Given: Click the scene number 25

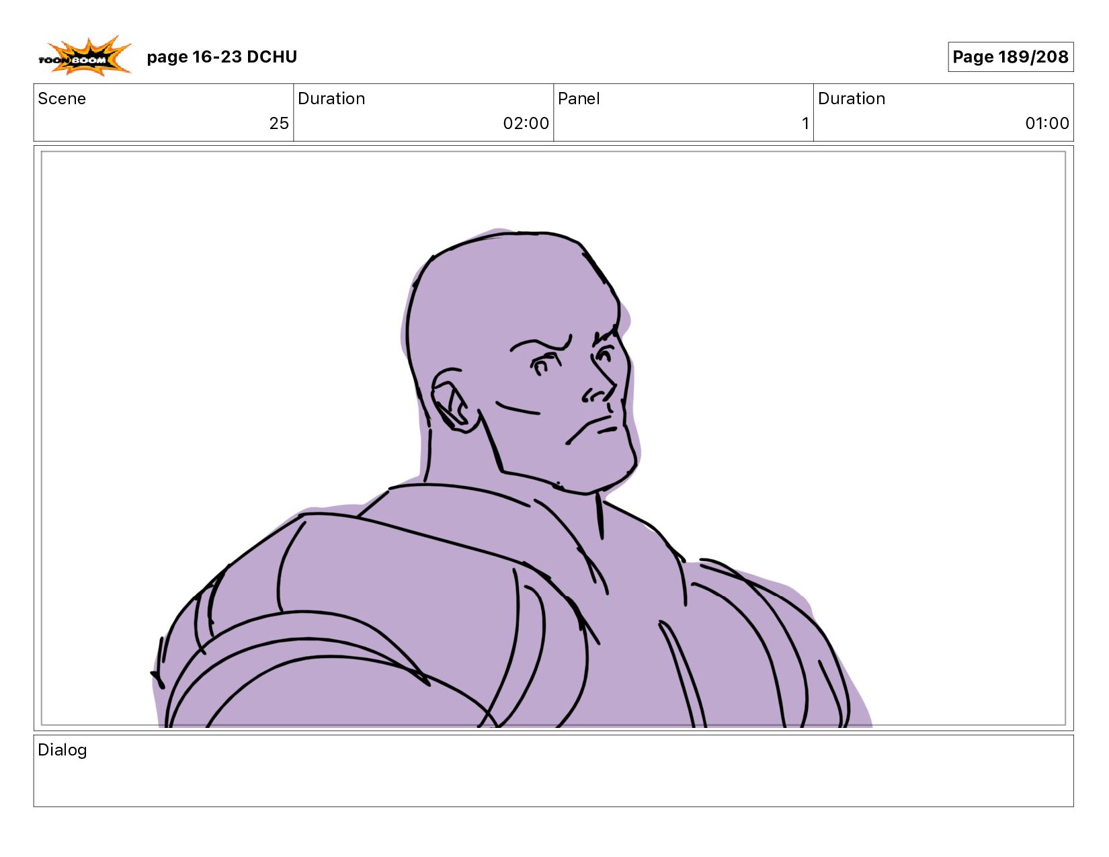Looking at the screenshot, I should pyautogui.click(x=279, y=124).
